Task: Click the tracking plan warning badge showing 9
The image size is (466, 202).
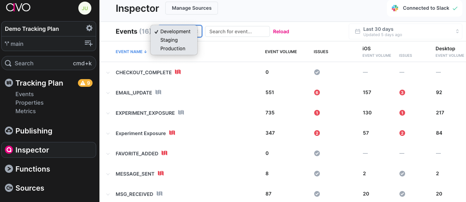Action: [x=85, y=83]
